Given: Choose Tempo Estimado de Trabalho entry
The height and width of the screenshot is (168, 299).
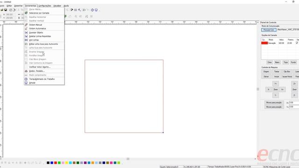Looking at the screenshot, I should pos(44,79).
